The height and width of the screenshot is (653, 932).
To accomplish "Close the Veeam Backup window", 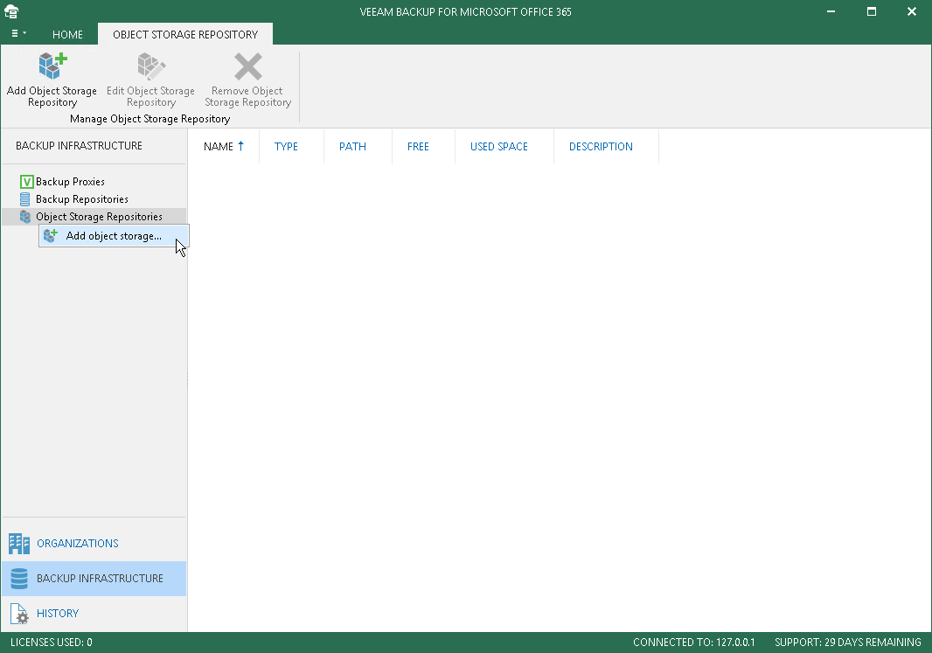I will (912, 11).
